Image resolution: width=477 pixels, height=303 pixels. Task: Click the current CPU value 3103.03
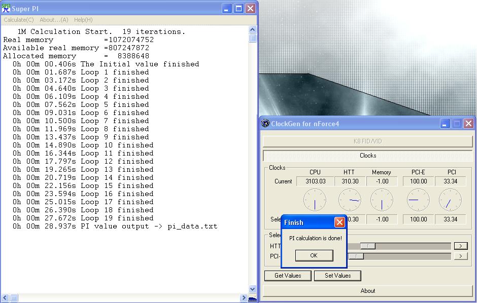pos(316,181)
